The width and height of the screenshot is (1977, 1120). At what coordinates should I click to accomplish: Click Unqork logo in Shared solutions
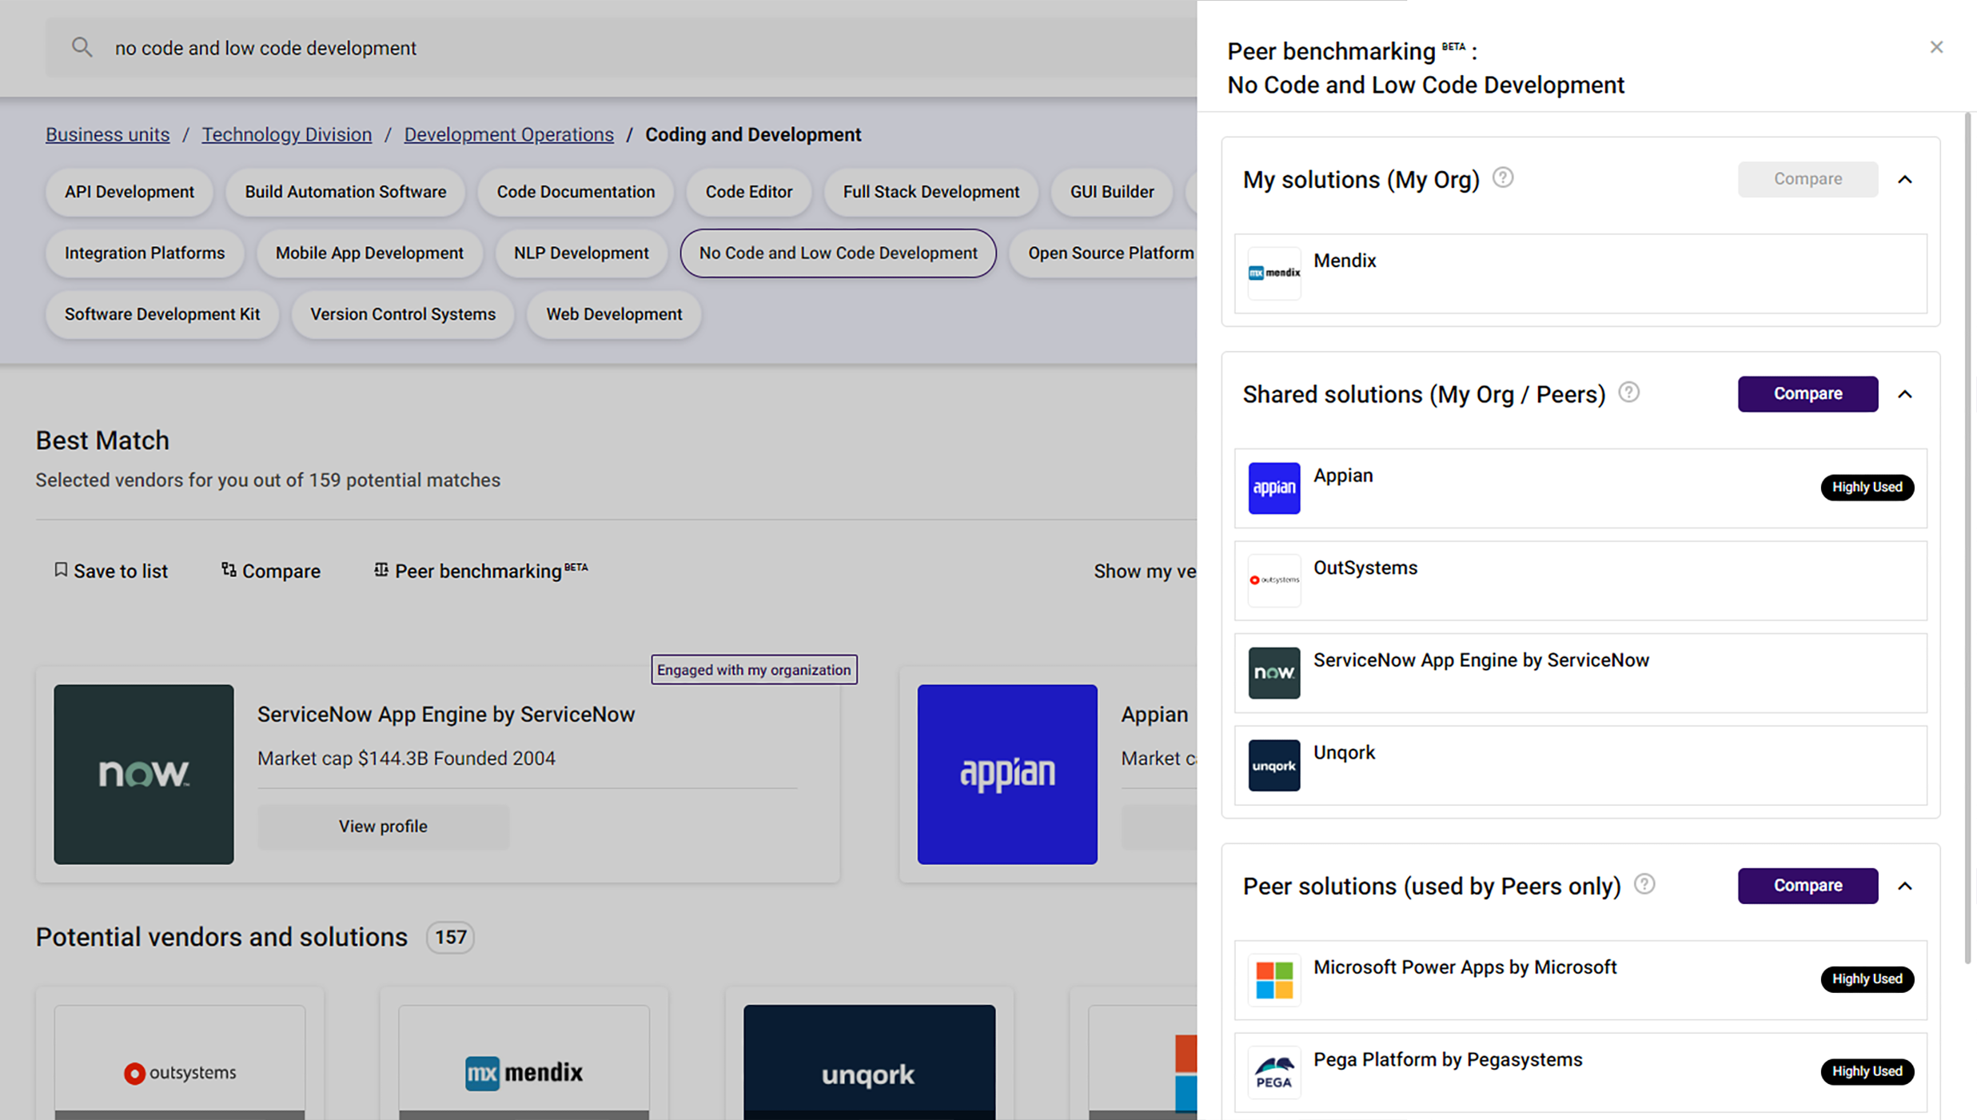[x=1274, y=765]
